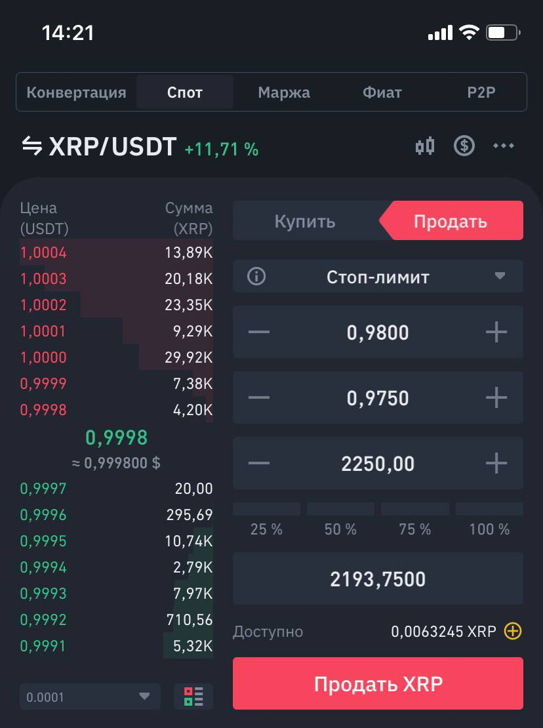Image resolution: width=543 pixels, height=728 pixels.
Task: Decrease the limit price 0,9750 with minus
Action: pyautogui.click(x=259, y=397)
